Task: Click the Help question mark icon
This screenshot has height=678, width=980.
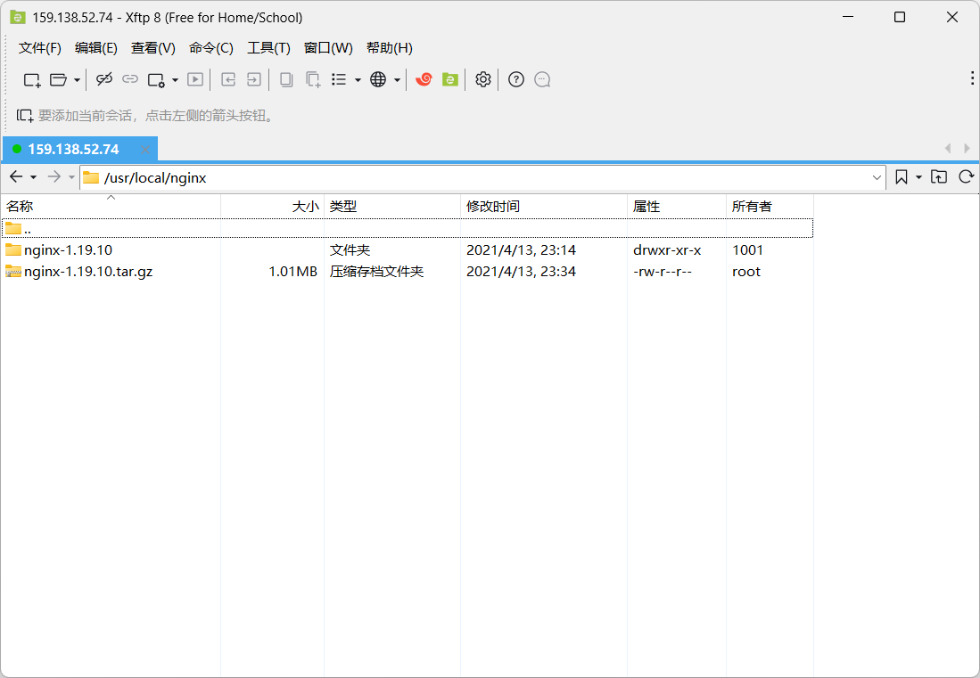Action: [516, 79]
